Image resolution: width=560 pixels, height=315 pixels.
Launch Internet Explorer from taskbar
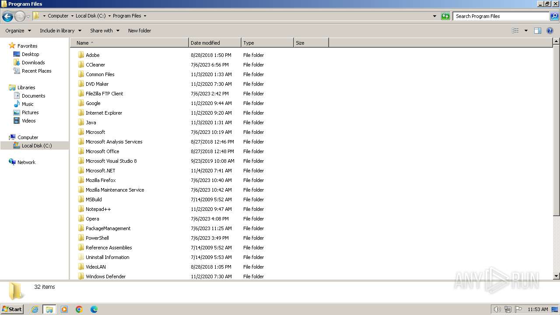[35, 309]
